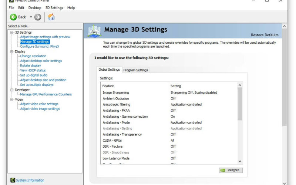Click the NVIDIA logo on Restore button
Screen dimensions: 296x185
223,170
